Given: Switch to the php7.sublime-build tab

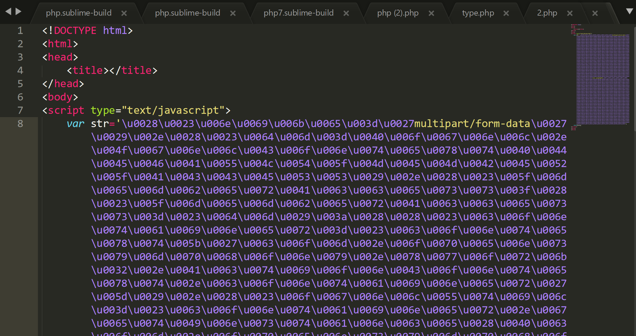Looking at the screenshot, I should (x=298, y=13).
